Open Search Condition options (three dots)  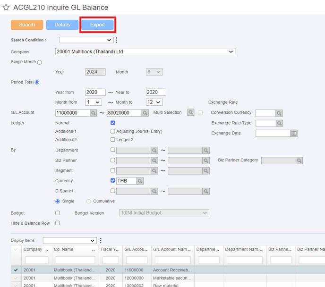(x=116, y=40)
